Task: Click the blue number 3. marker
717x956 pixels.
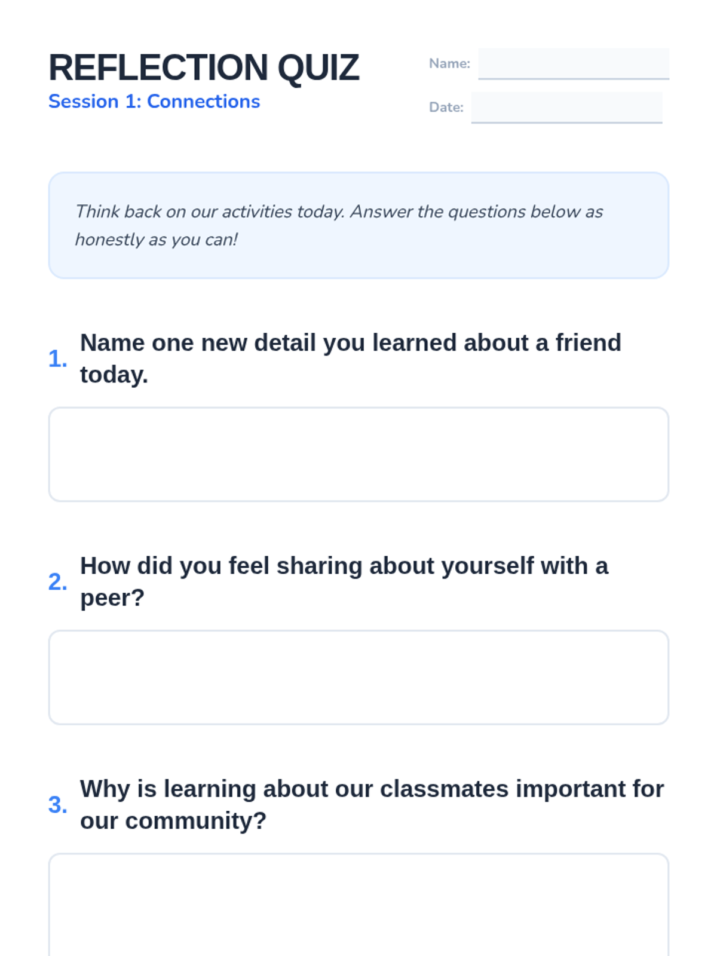Action: [57, 805]
